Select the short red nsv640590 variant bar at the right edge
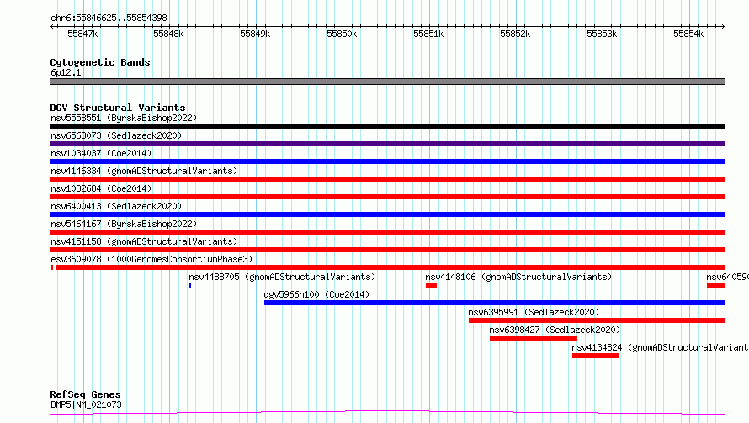The image size is (749, 423). pos(716,285)
